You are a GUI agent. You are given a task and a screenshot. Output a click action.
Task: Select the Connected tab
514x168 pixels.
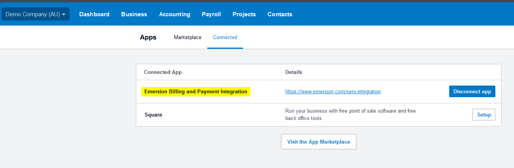pyautogui.click(x=225, y=38)
